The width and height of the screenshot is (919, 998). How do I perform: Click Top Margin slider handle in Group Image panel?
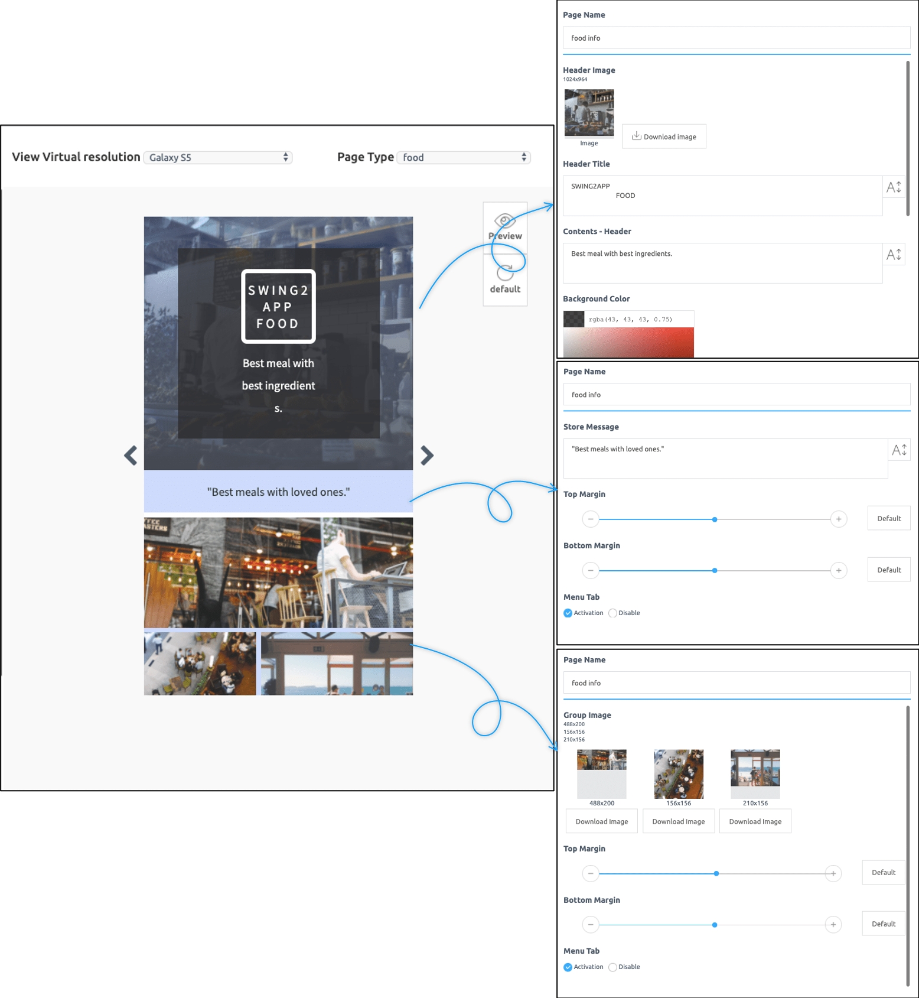pos(716,873)
